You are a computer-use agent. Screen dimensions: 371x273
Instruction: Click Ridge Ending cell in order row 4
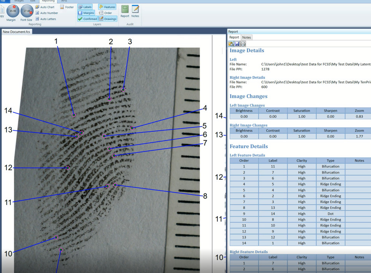pos(331,184)
